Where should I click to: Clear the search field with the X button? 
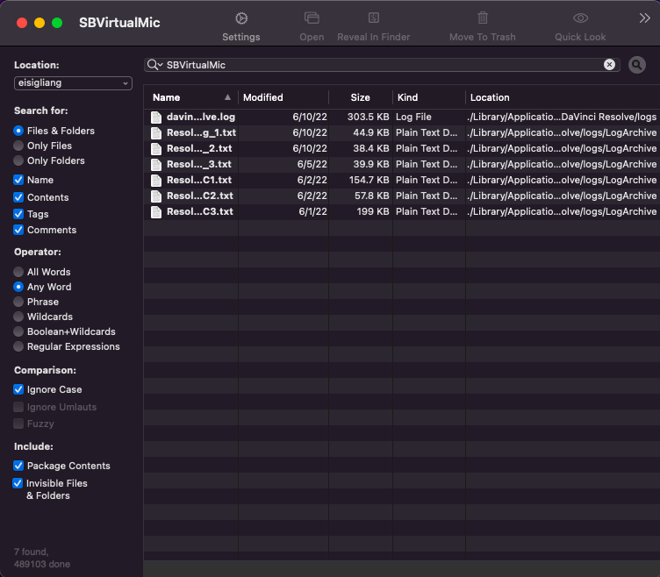[x=609, y=65]
